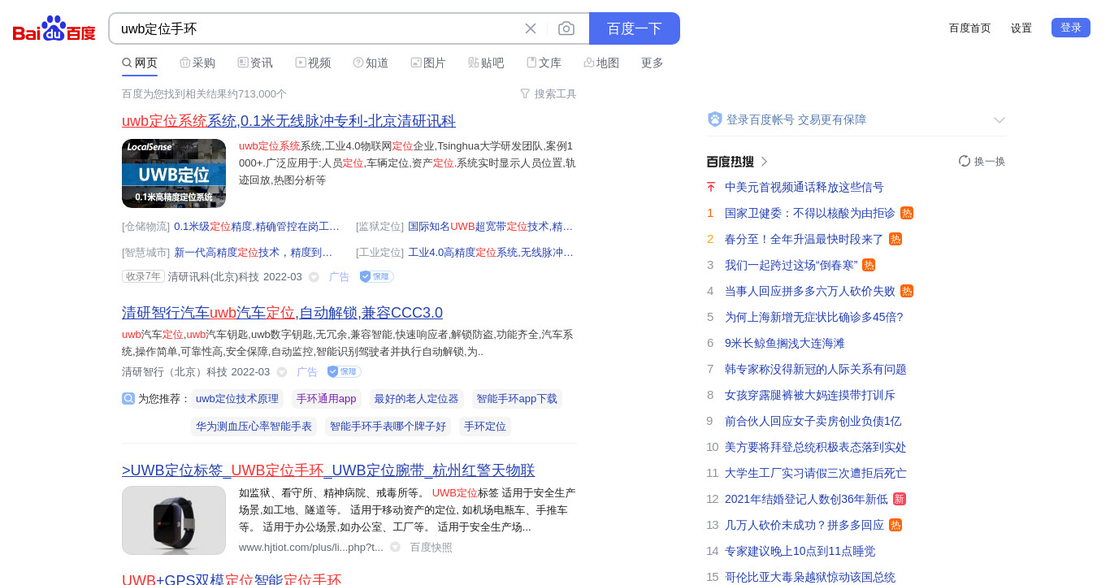This screenshot has width=1110, height=585.
Task: Open result UWB定位标签 杭州红警天物联
Action: (328, 470)
